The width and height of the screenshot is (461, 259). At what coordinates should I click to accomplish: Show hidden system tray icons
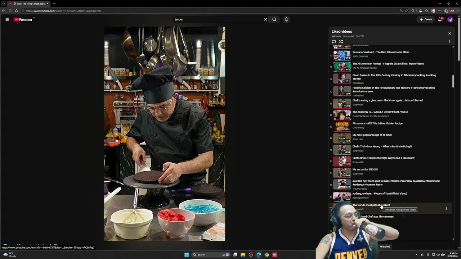(416, 255)
